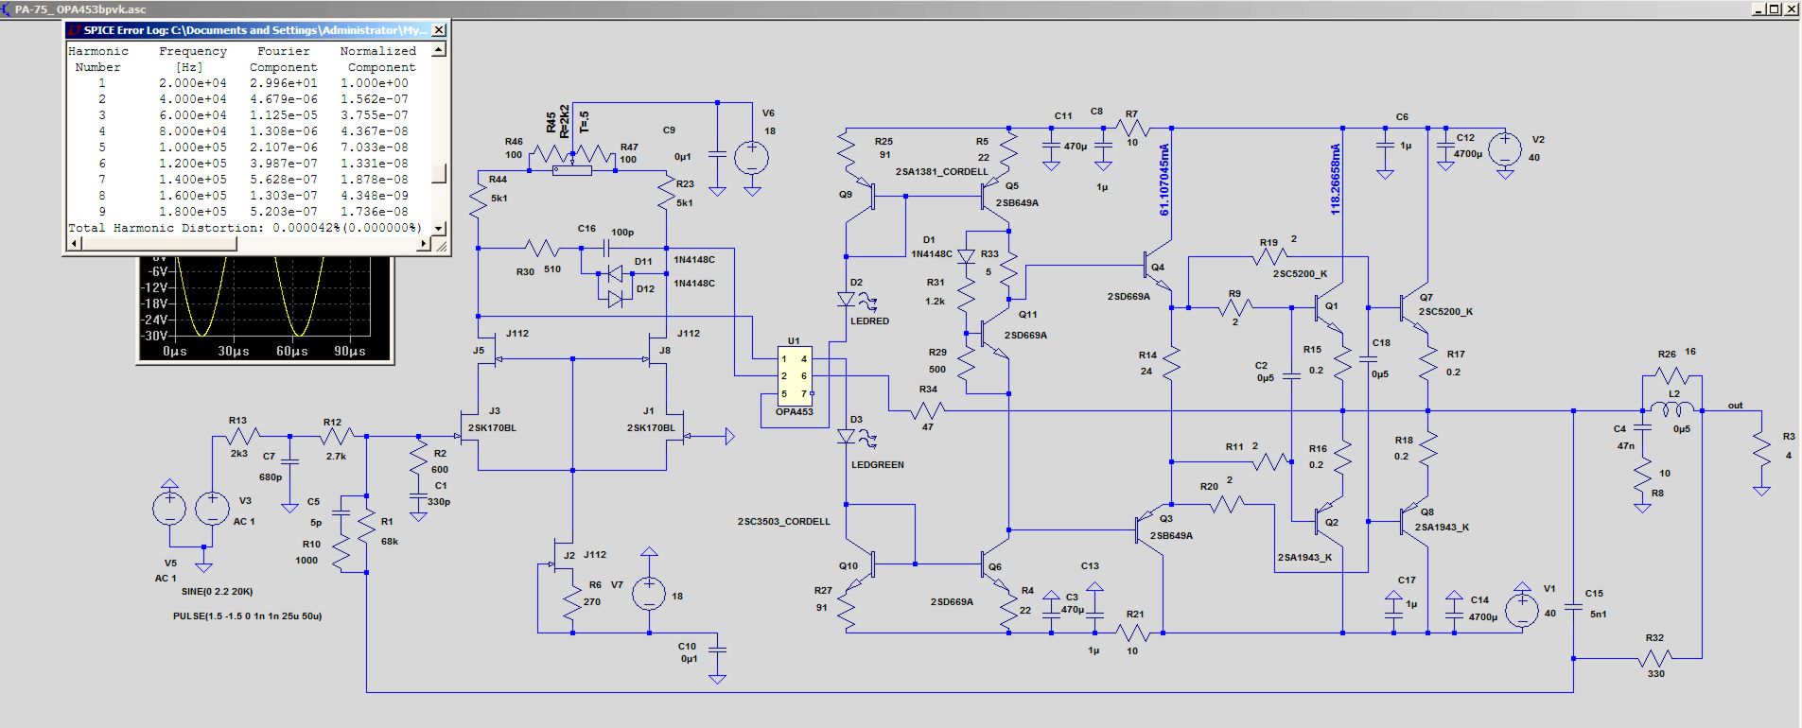The width and height of the screenshot is (1802, 728).
Task: Select the Q7 2SC5200_K transistor symbol
Action: point(1415,307)
